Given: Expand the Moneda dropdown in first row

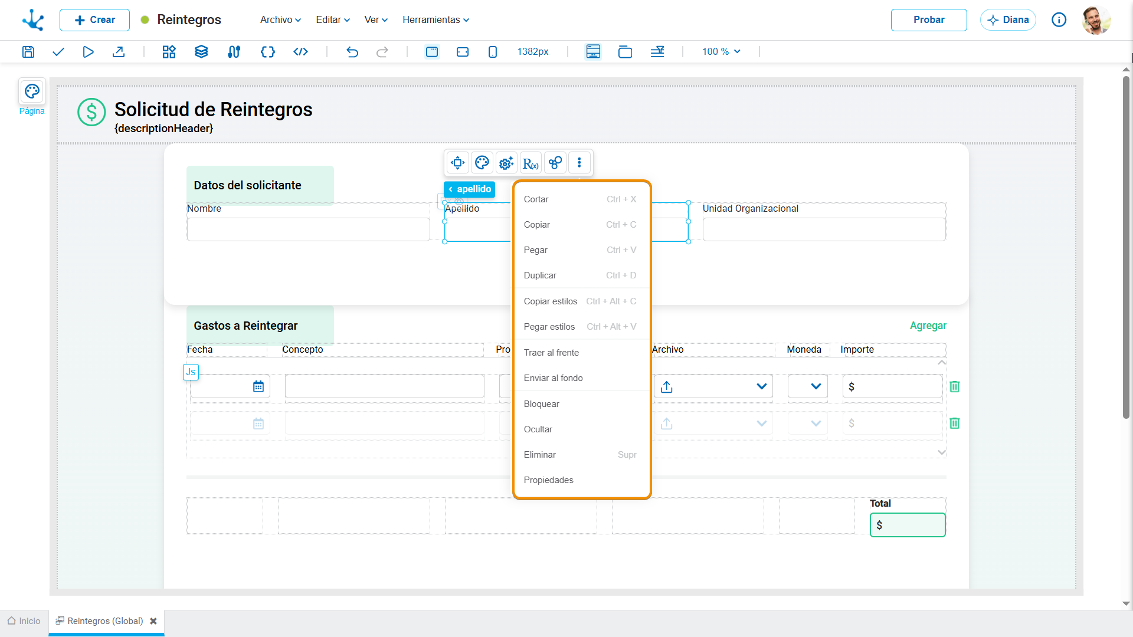Looking at the screenshot, I should pos(808,386).
